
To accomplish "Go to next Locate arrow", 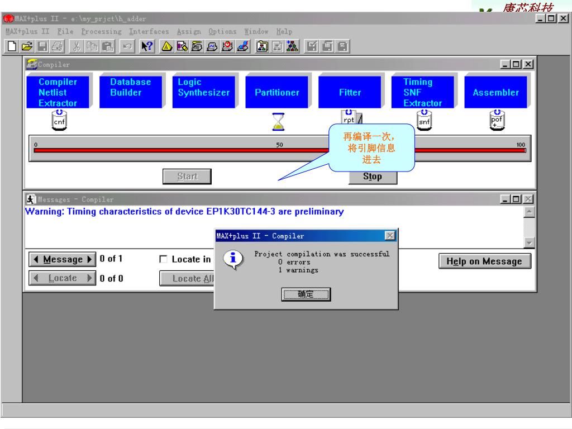I will (x=89, y=278).
